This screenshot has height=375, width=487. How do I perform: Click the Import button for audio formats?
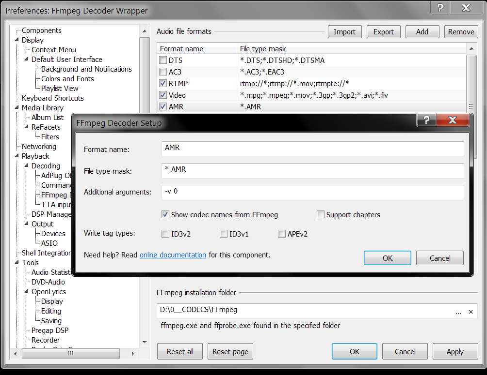coord(344,32)
